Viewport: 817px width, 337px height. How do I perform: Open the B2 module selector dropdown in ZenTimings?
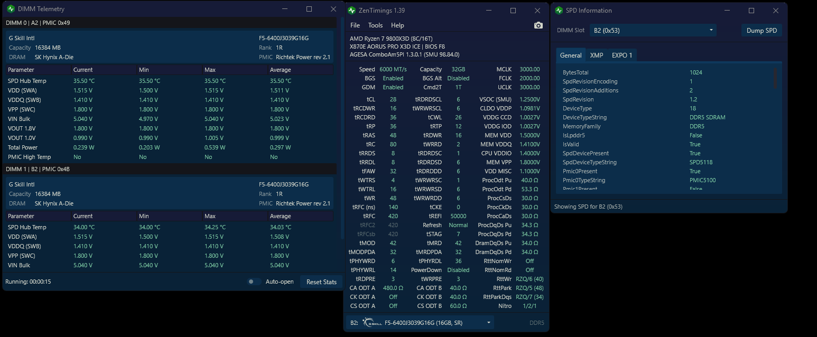[421, 323]
